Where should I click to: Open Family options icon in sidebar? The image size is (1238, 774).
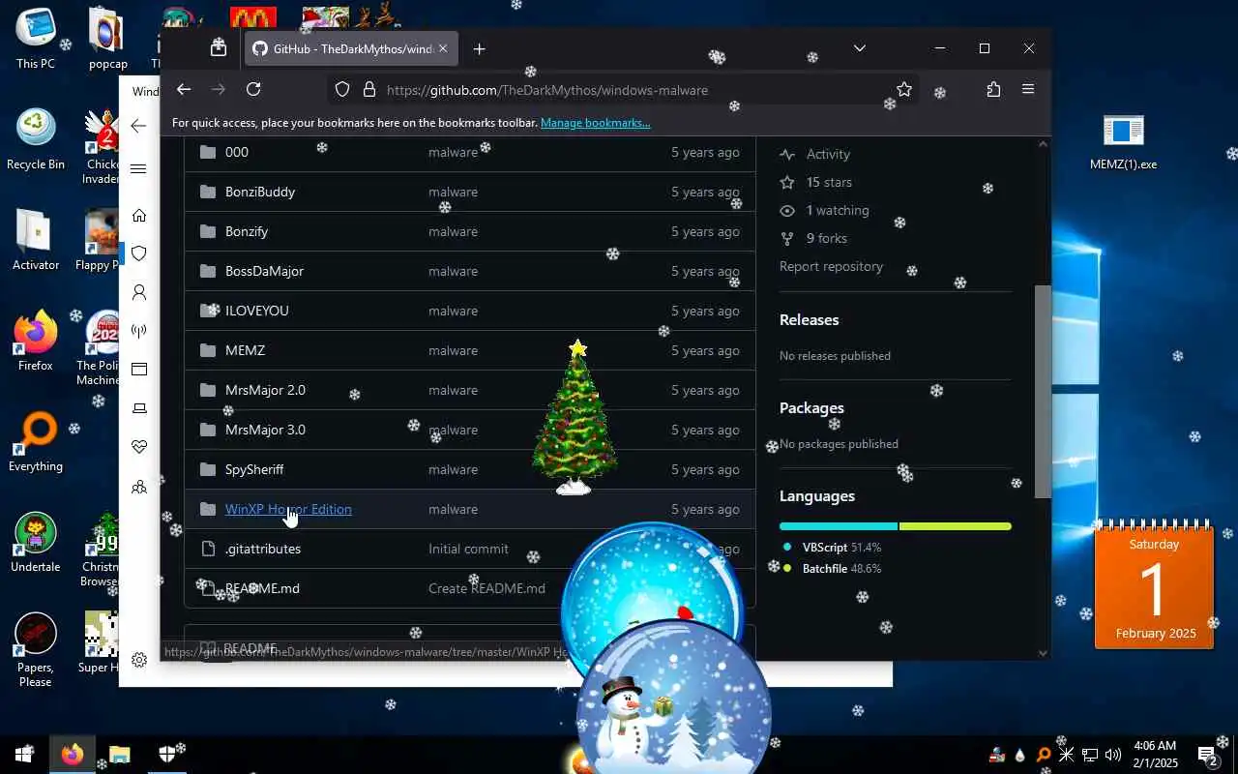[x=139, y=487]
